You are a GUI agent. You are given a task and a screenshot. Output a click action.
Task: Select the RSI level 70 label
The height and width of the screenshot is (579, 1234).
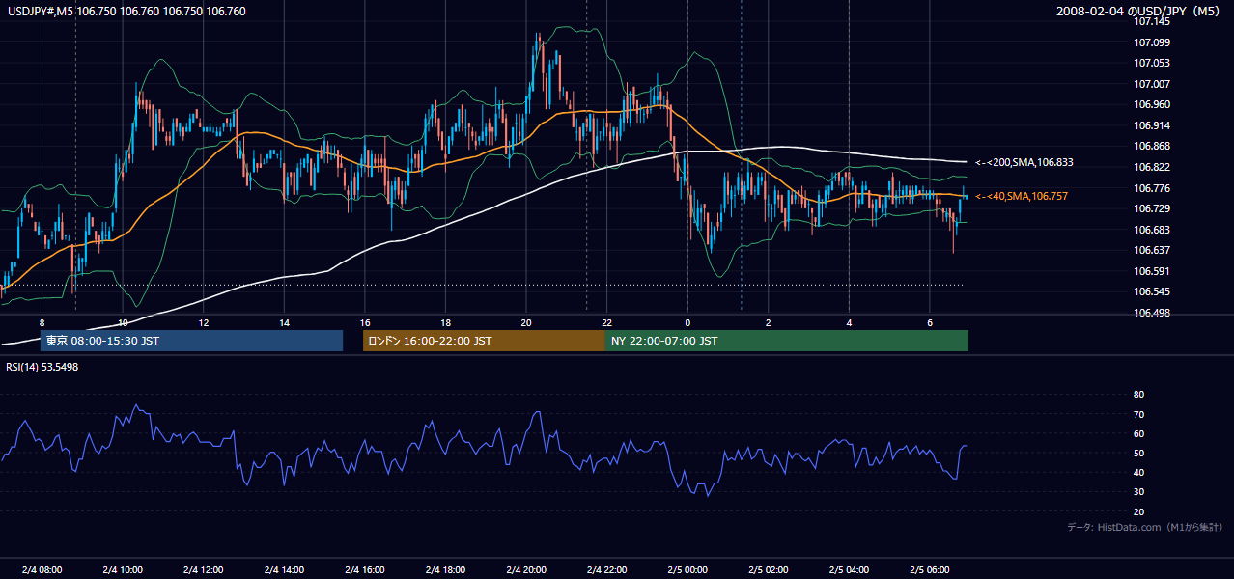tap(1138, 414)
